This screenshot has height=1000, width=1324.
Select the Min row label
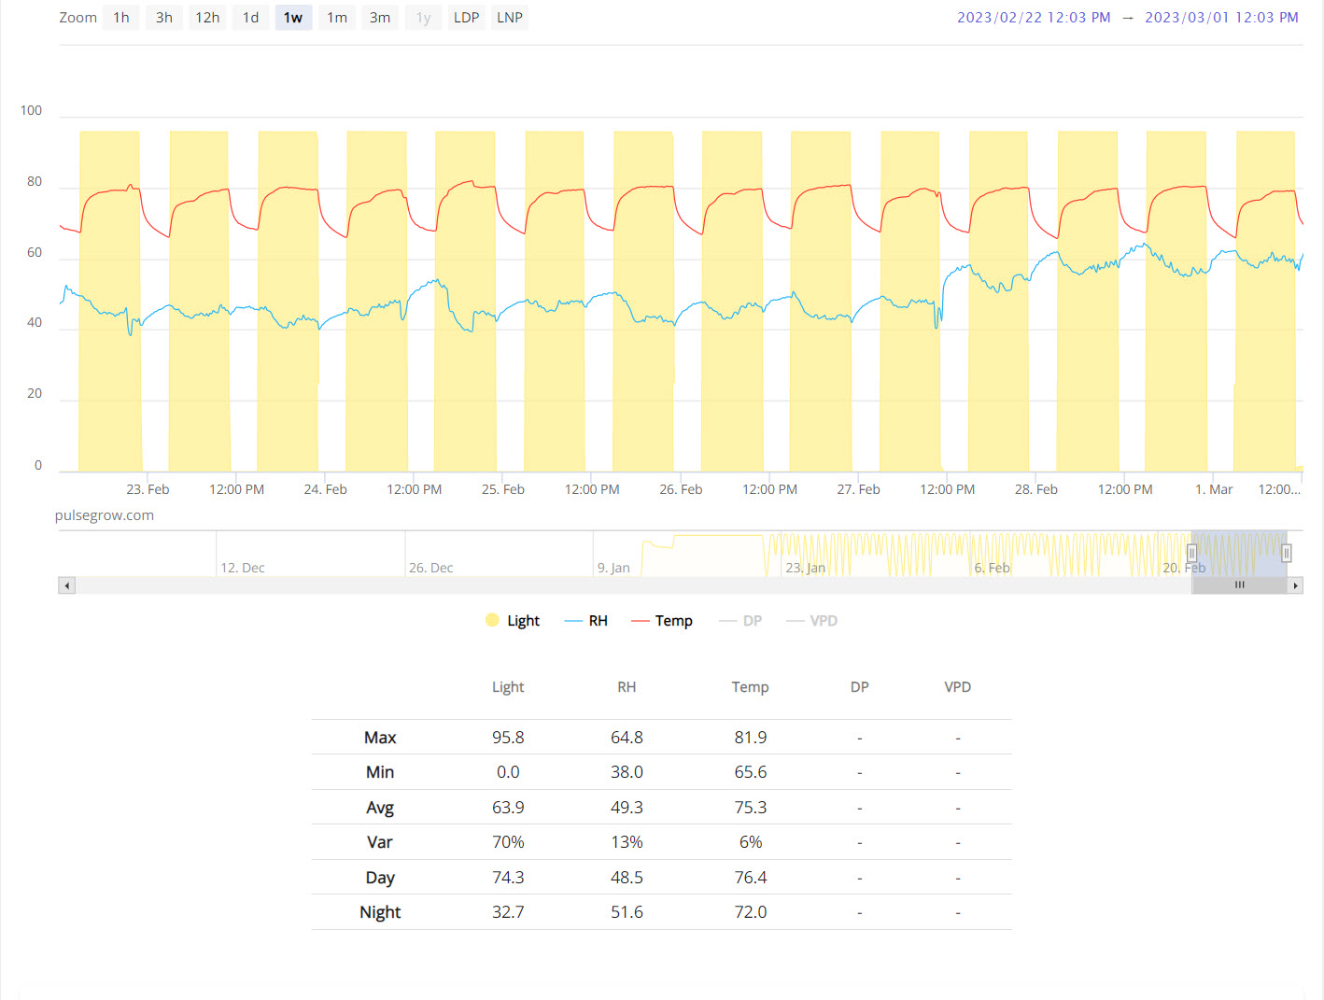pos(380,772)
